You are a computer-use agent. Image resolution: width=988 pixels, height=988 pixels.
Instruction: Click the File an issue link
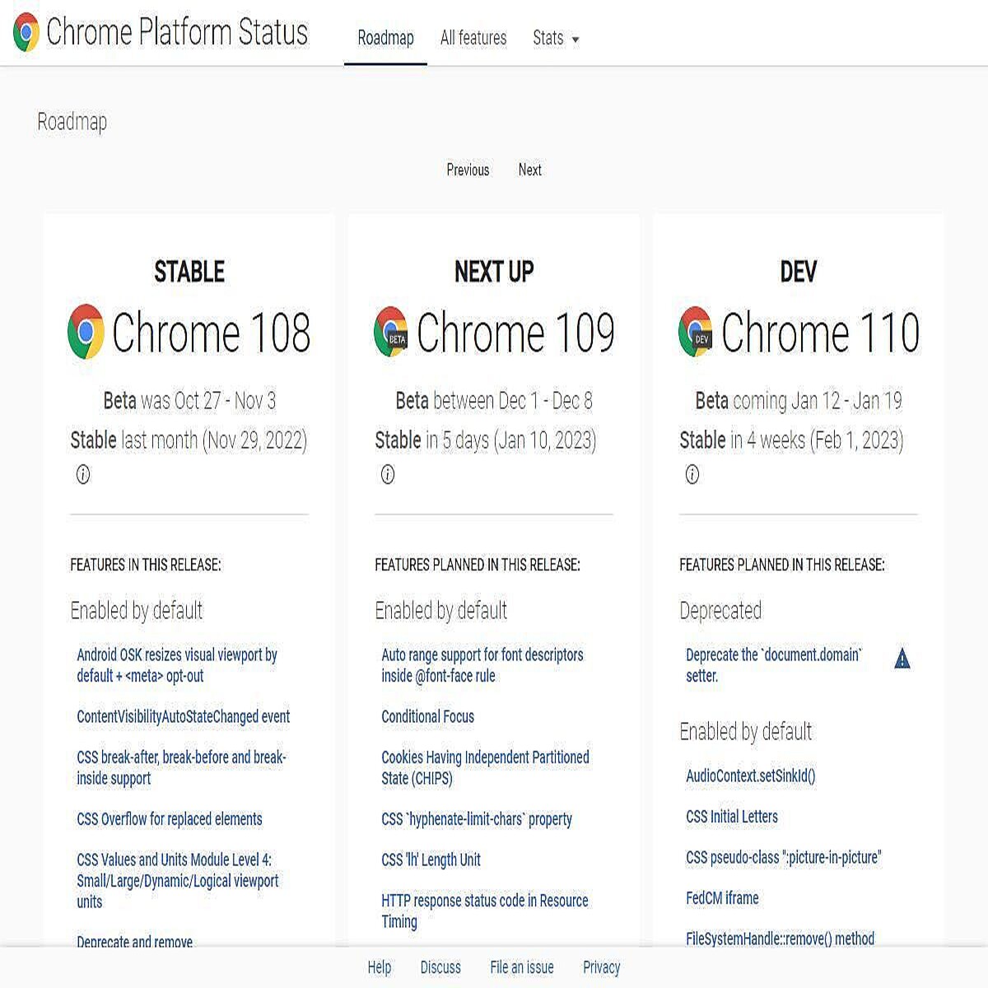point(522,967)
